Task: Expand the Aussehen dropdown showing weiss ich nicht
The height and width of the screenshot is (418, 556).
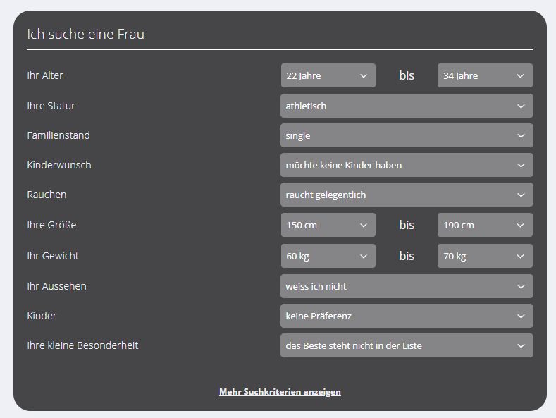Action: click(x=407, y=286)
